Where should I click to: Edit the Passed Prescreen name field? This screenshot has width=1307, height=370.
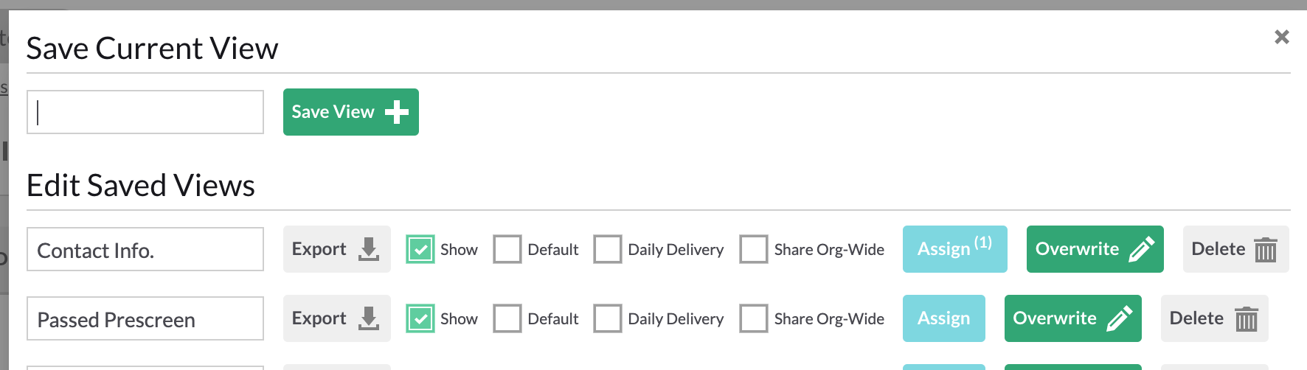(145, 318)
